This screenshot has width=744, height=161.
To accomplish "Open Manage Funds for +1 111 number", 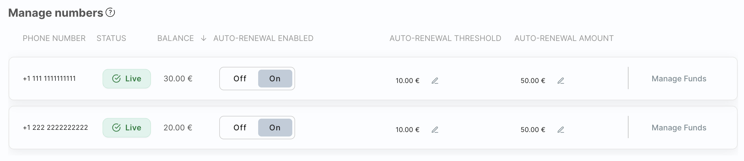I will click(679, 79).
